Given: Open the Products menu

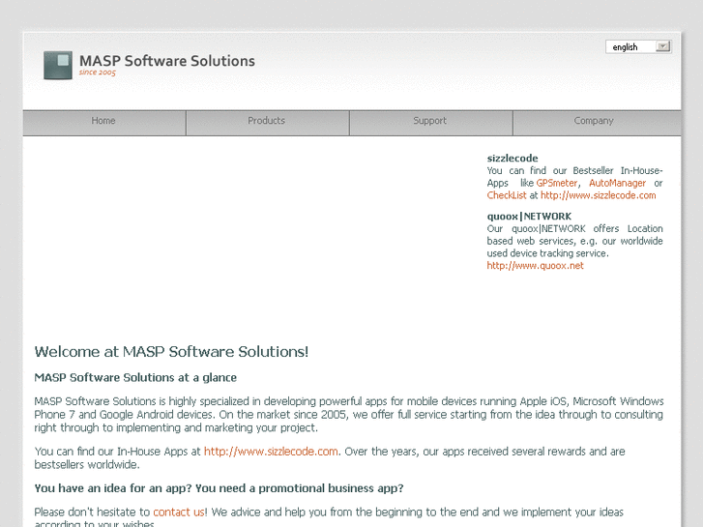Looking at the screenshot, I should 267,121.
